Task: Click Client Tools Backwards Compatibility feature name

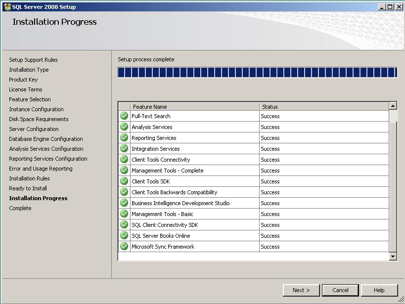Action: (175, 192)
